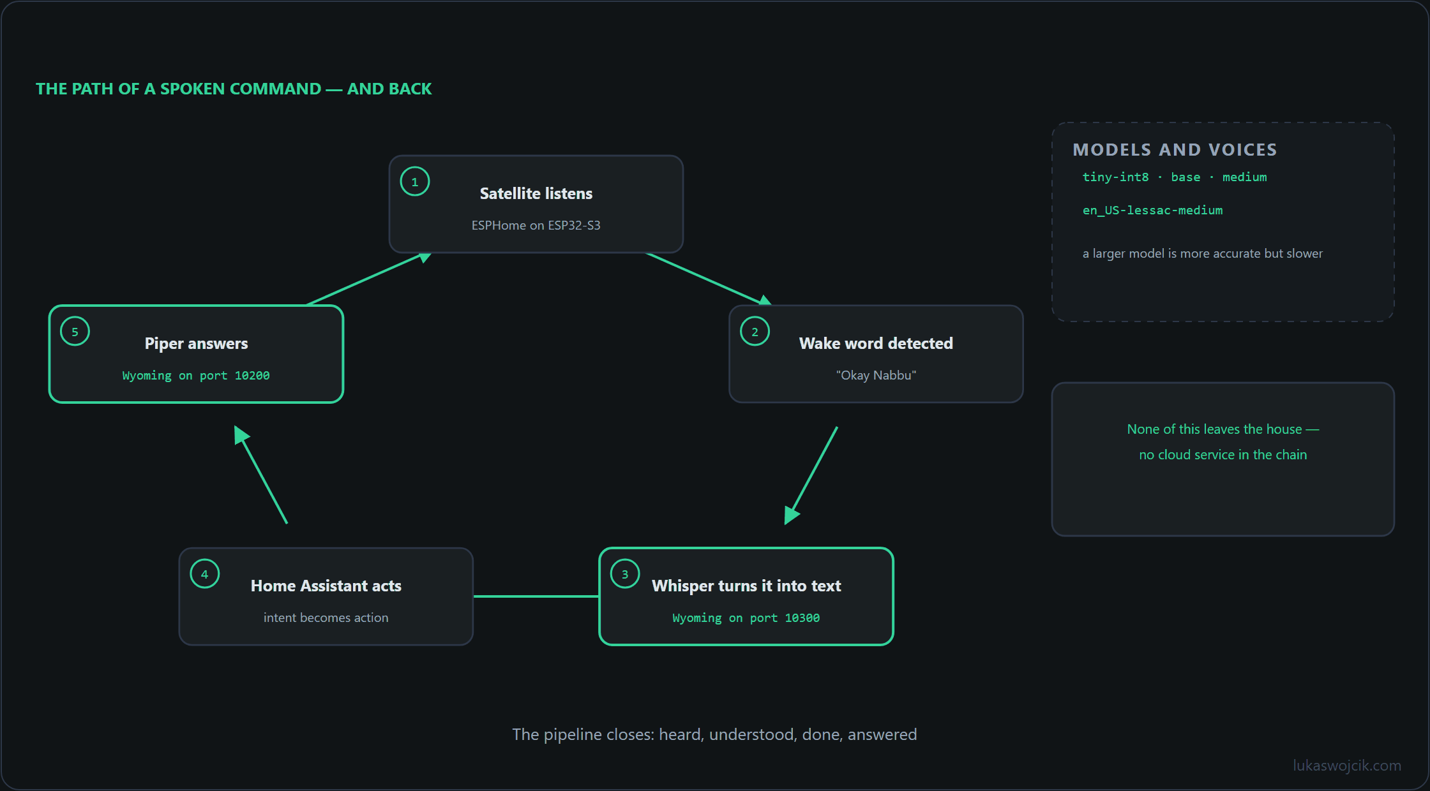1430x791 pixels.
Task: Click the 'tiny-int8 · base · medium' model list
Action: tap(1175, 177)
